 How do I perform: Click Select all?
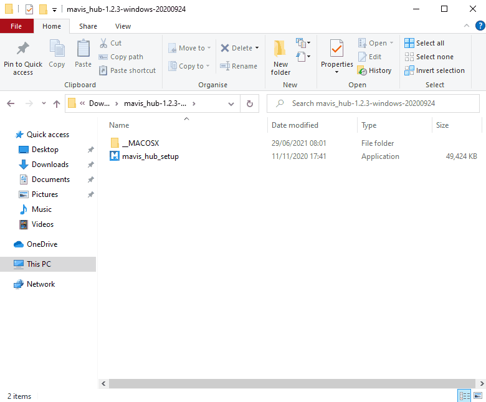pos(424,43)
